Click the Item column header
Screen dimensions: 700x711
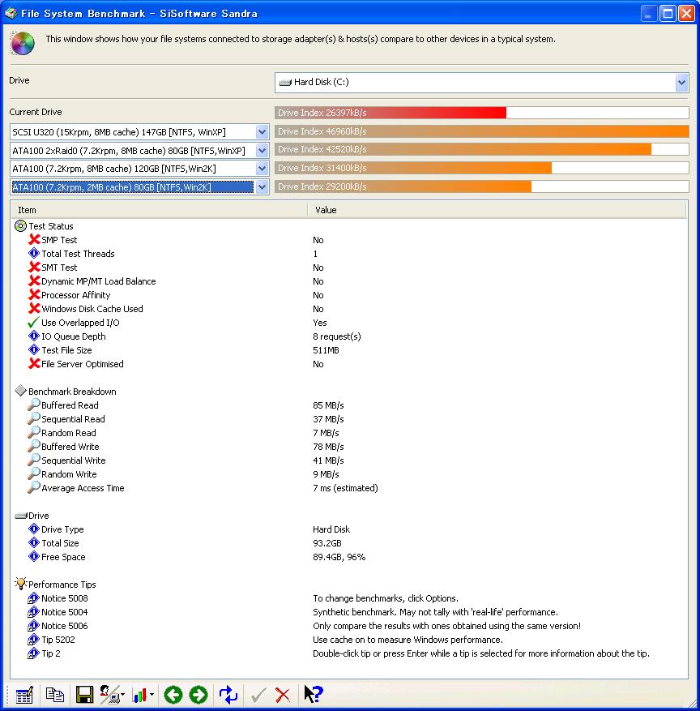click(x=159, y=210)
